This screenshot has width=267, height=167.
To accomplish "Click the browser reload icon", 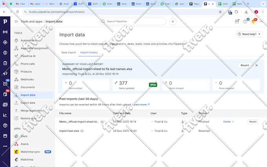I will [17, 12].
